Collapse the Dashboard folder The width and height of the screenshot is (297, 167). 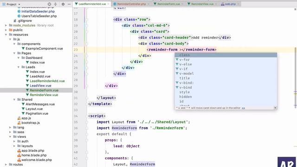pyautogui.click(x=19, y=58)
